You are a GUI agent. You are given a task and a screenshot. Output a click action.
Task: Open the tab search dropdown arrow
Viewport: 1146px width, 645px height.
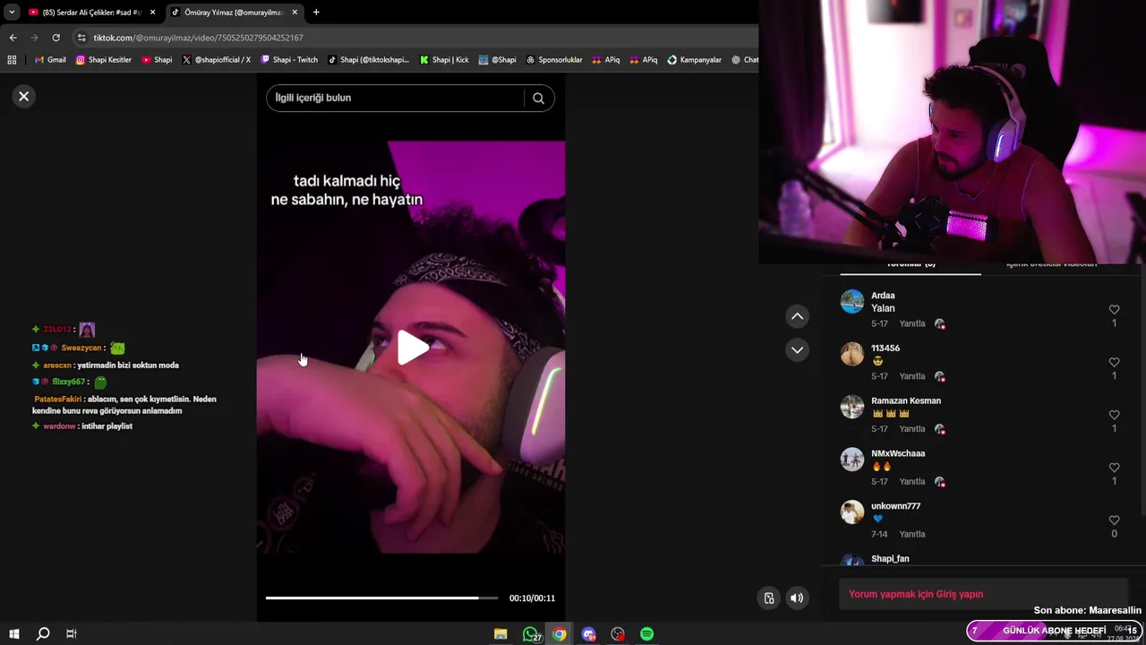(12, 13)
